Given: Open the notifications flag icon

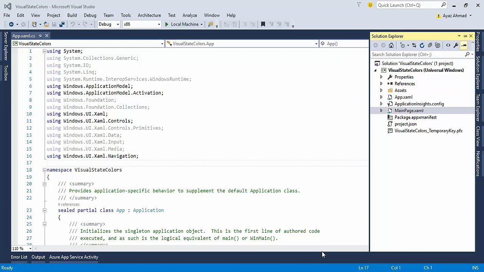Looking at the screenshot, I should point(359,5).
